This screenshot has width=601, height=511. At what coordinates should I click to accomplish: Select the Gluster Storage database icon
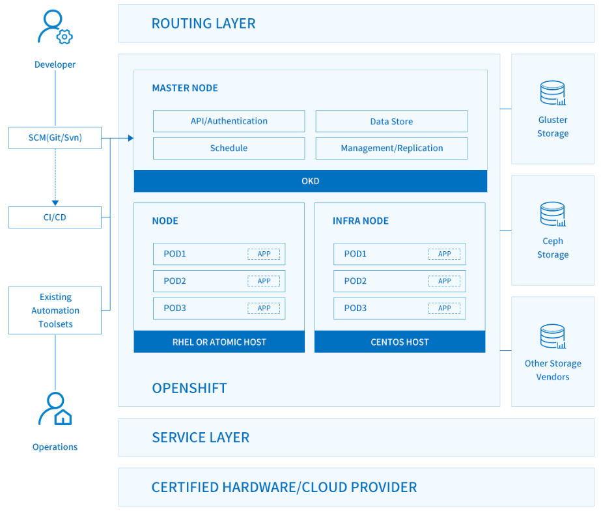[553, 92]
